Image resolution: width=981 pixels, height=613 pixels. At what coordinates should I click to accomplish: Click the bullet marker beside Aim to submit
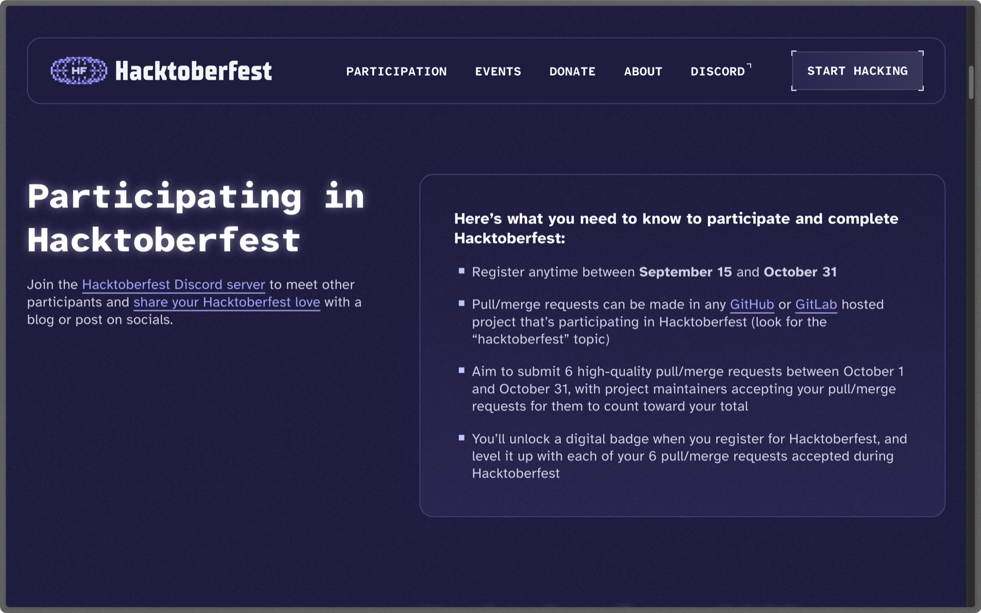[462, 371]
